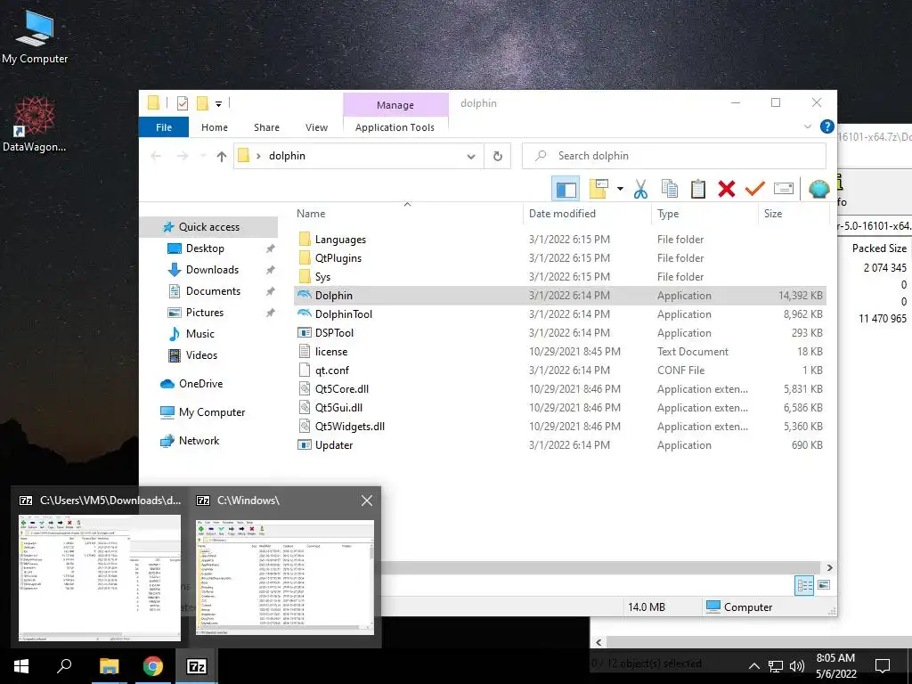Click the Search dolphin field

pos(674,156)
